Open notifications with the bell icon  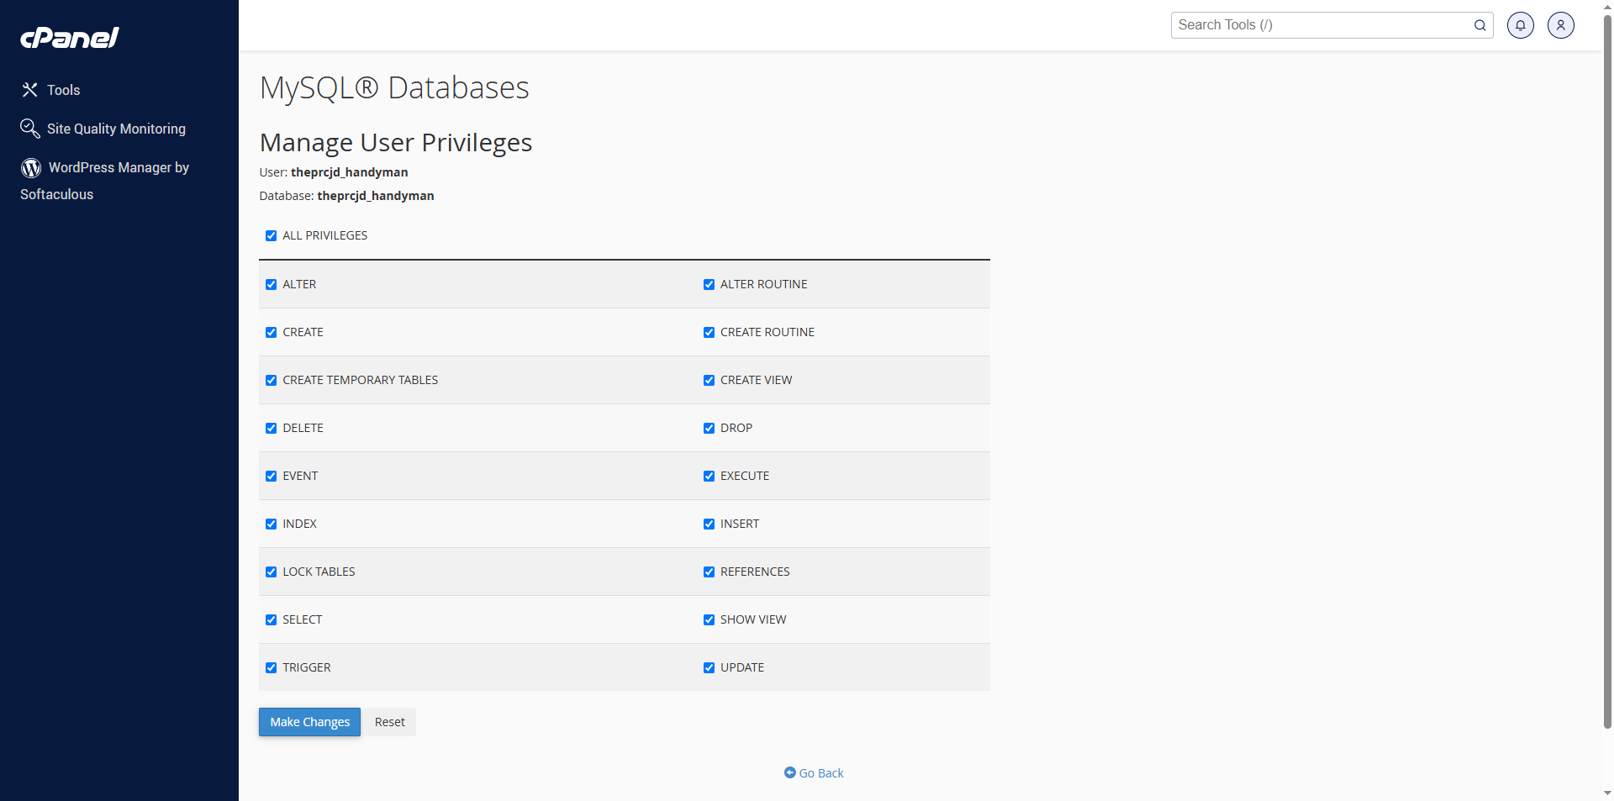click(1520, 25)
